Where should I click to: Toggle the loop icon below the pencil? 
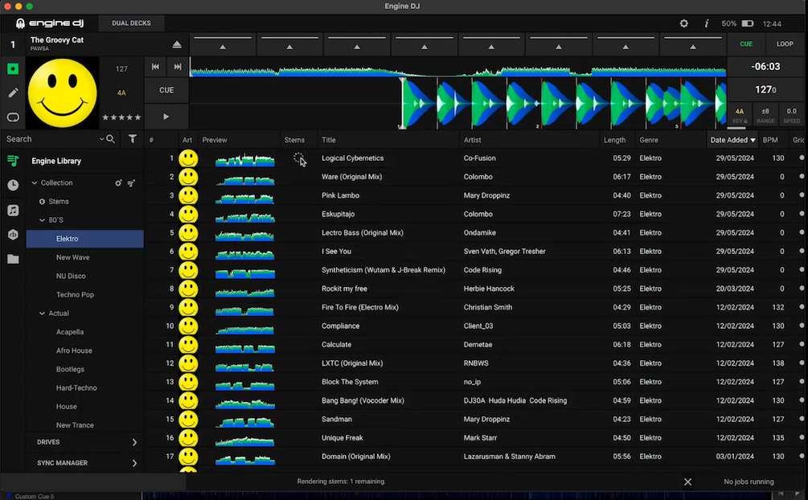pos(13,117)
